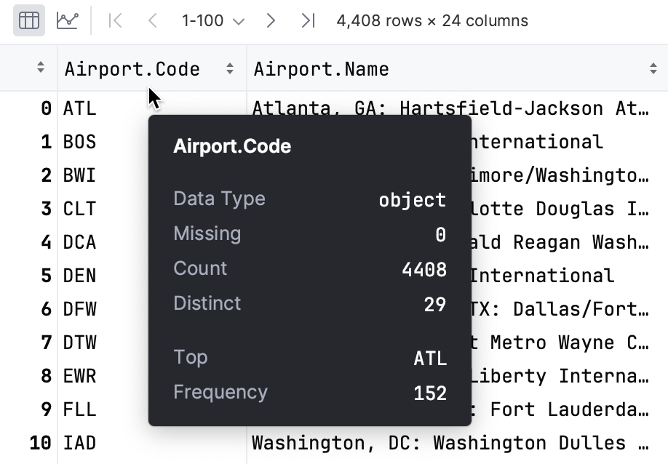Select the DFW airport code cell
This screenshot has height=464, width=668.
point(79,309)
